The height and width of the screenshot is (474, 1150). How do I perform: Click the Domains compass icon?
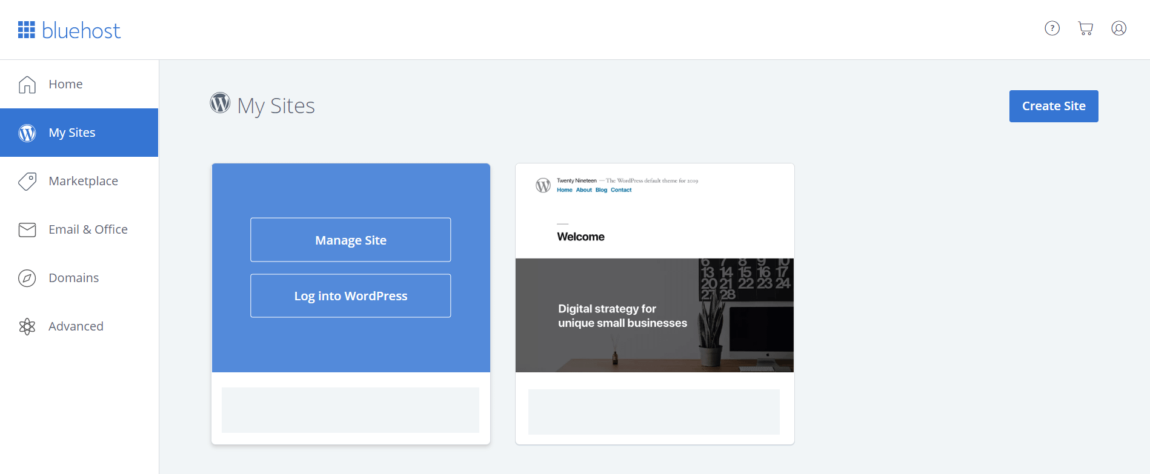(x=27, y=278)
